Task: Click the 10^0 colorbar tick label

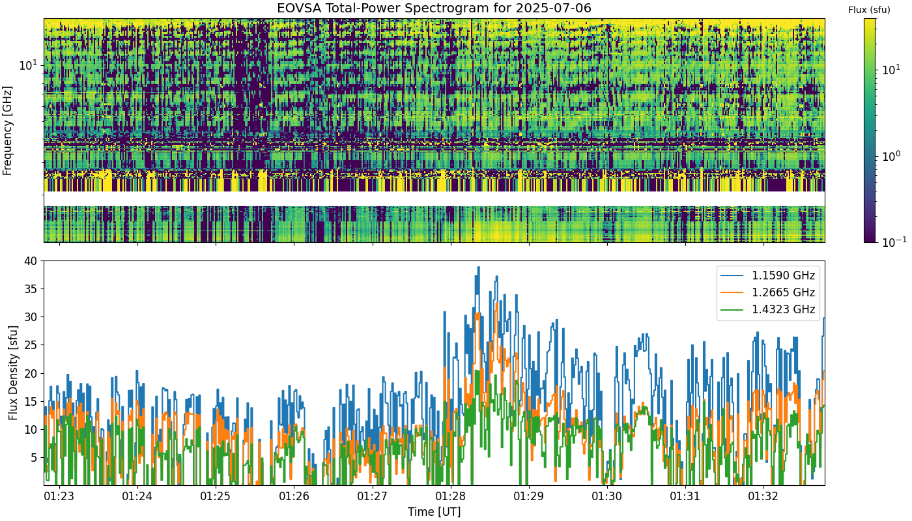Action: point(891,156)
